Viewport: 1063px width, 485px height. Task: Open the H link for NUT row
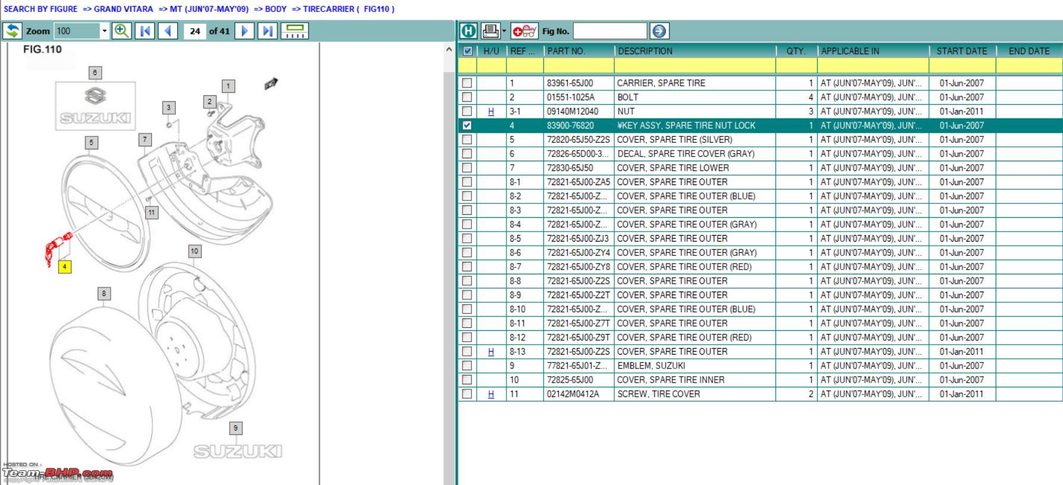click(x=491, y=111)
